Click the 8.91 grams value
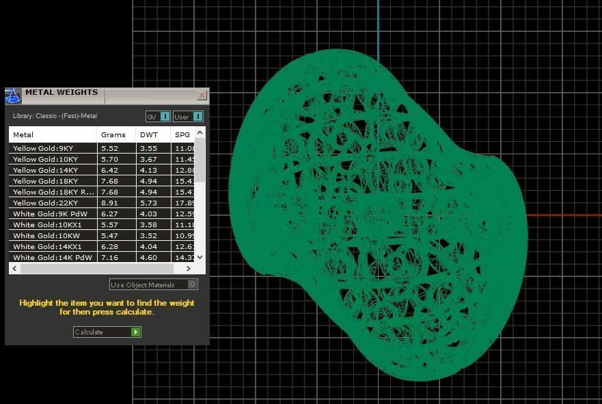Screen dimensions: 602x404 click(x=109, y=203)
